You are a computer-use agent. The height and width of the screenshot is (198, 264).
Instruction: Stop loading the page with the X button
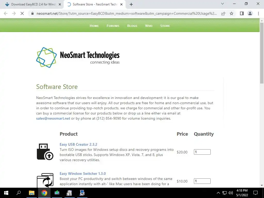22,13
